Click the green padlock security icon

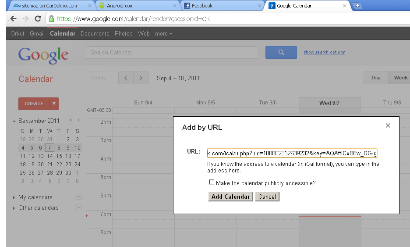coord(52,18)
